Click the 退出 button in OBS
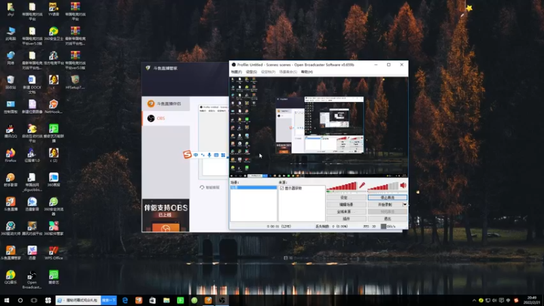 (x=387, y=219)
